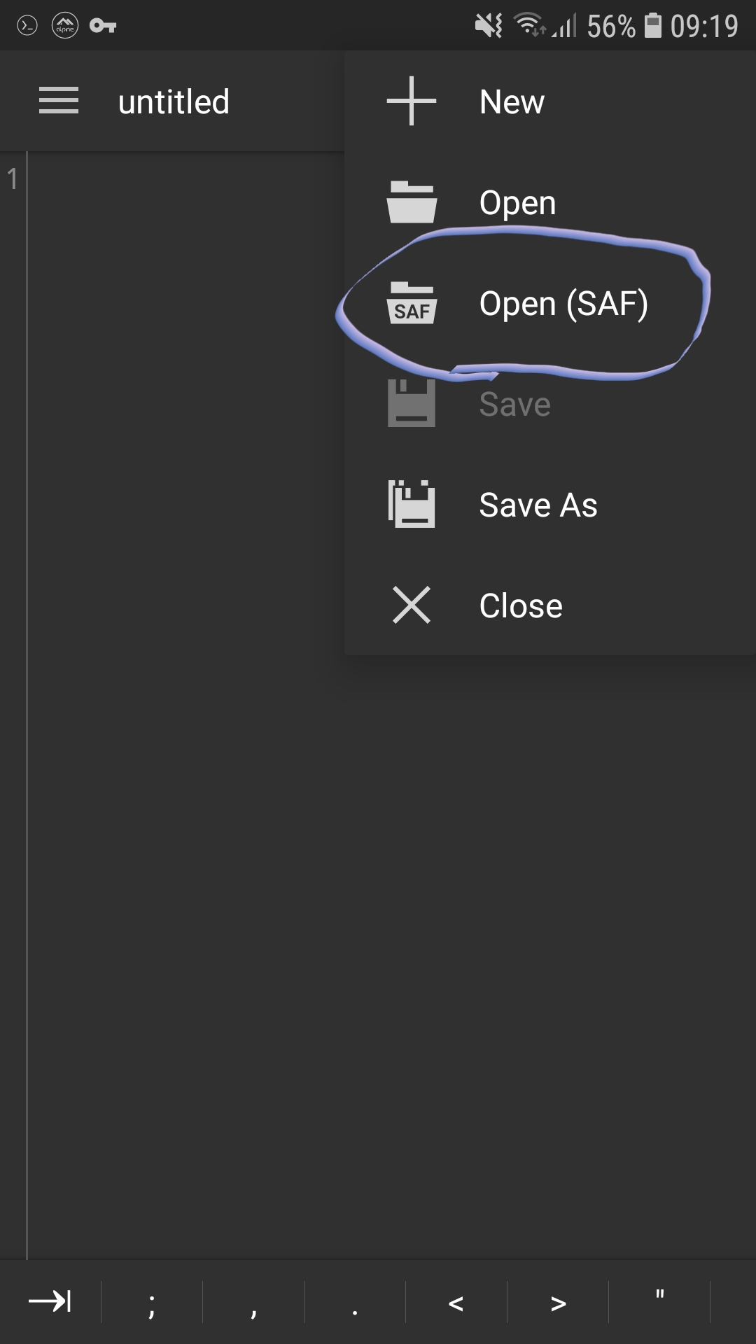Click the plus icon next to New
The image size is (756, 1344).
tap(410, 100)
